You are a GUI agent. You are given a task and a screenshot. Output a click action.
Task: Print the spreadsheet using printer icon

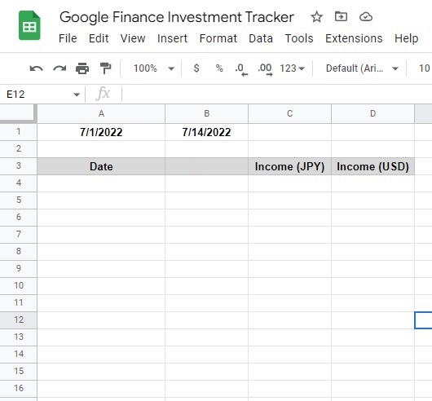82,68
